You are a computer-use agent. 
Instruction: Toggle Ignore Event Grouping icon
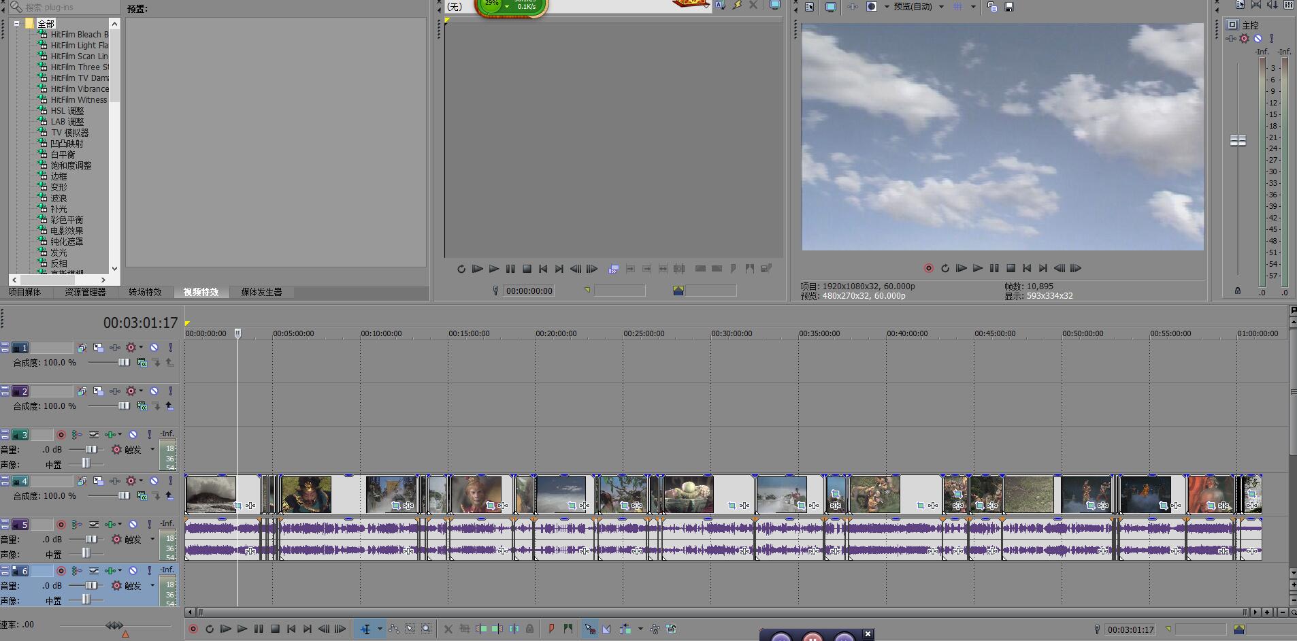(x=672, y=629)
